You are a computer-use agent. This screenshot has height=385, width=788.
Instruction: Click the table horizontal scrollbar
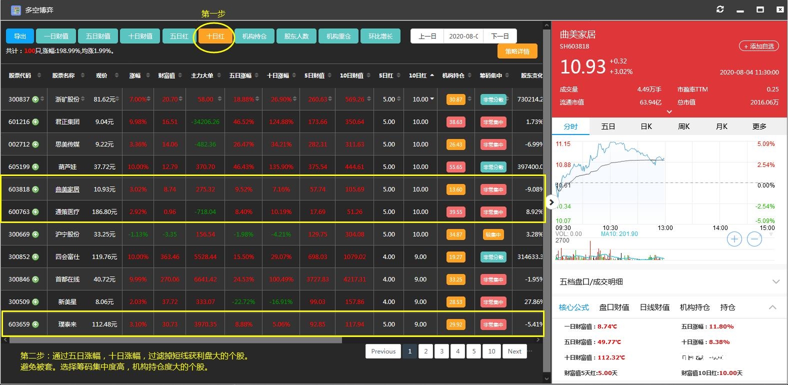click(175, 339)
